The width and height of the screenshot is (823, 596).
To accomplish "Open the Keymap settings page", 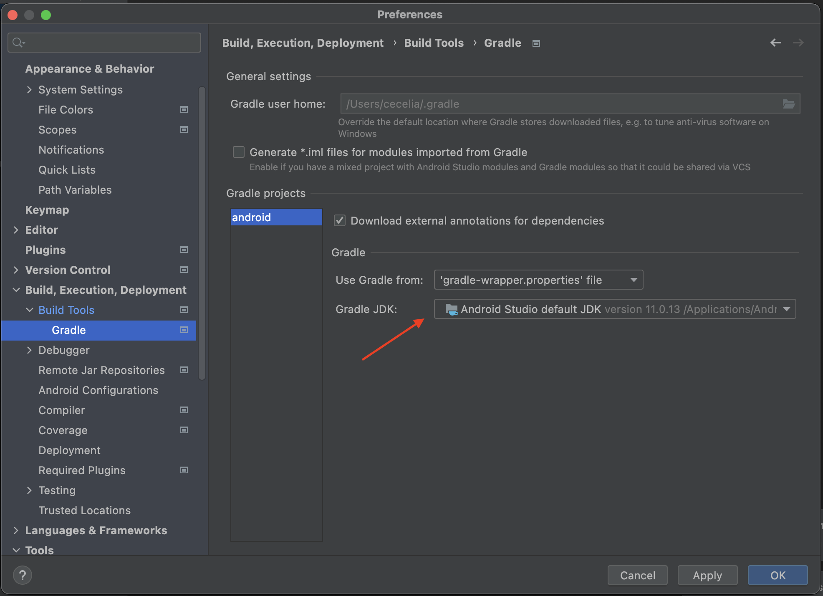I will tap(47, 210).
